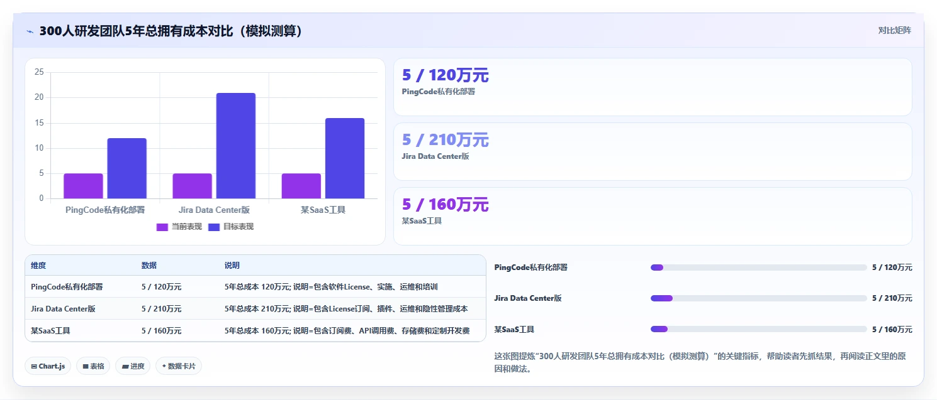The width and height of the screenshot is (937, 400).
Task: Click the 数据卡片 tag chip
Action: tap(179, 366)
